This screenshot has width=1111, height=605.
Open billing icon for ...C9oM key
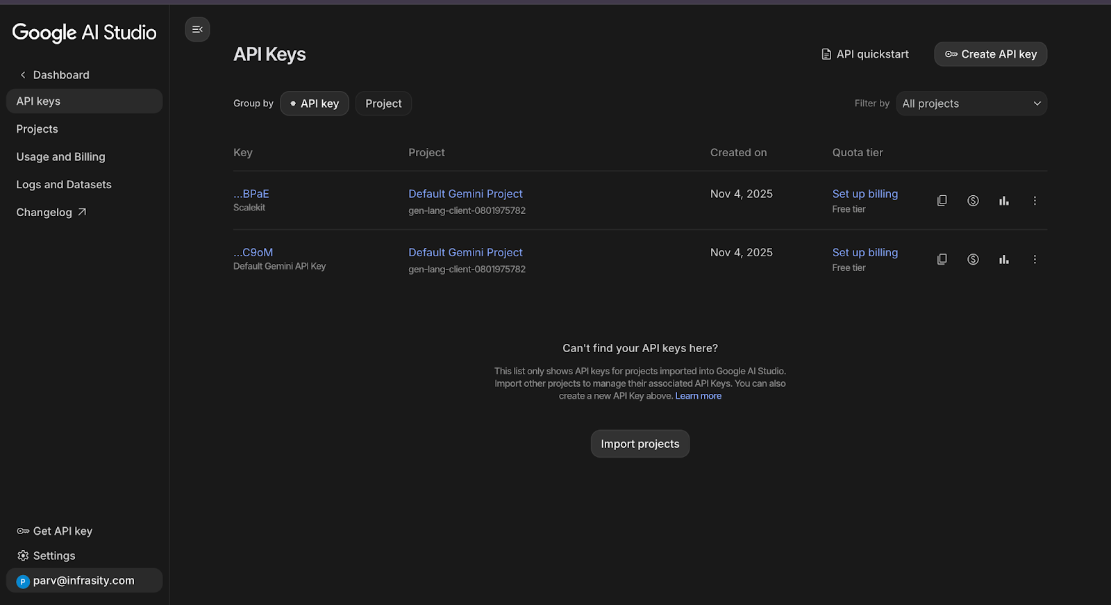tap(973, 259)
